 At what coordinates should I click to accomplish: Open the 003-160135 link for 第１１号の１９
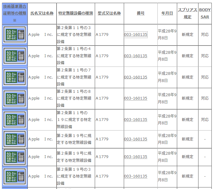(x=136, y=120)
